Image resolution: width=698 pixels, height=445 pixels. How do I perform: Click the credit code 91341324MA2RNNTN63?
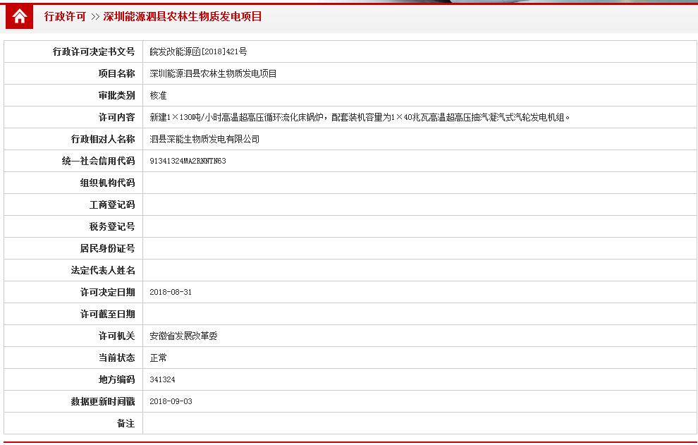coord(188,161)
